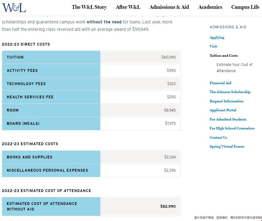The image size is (262, 221).
Task: Open the Campus Life menu
Action: tap(245, 7)
